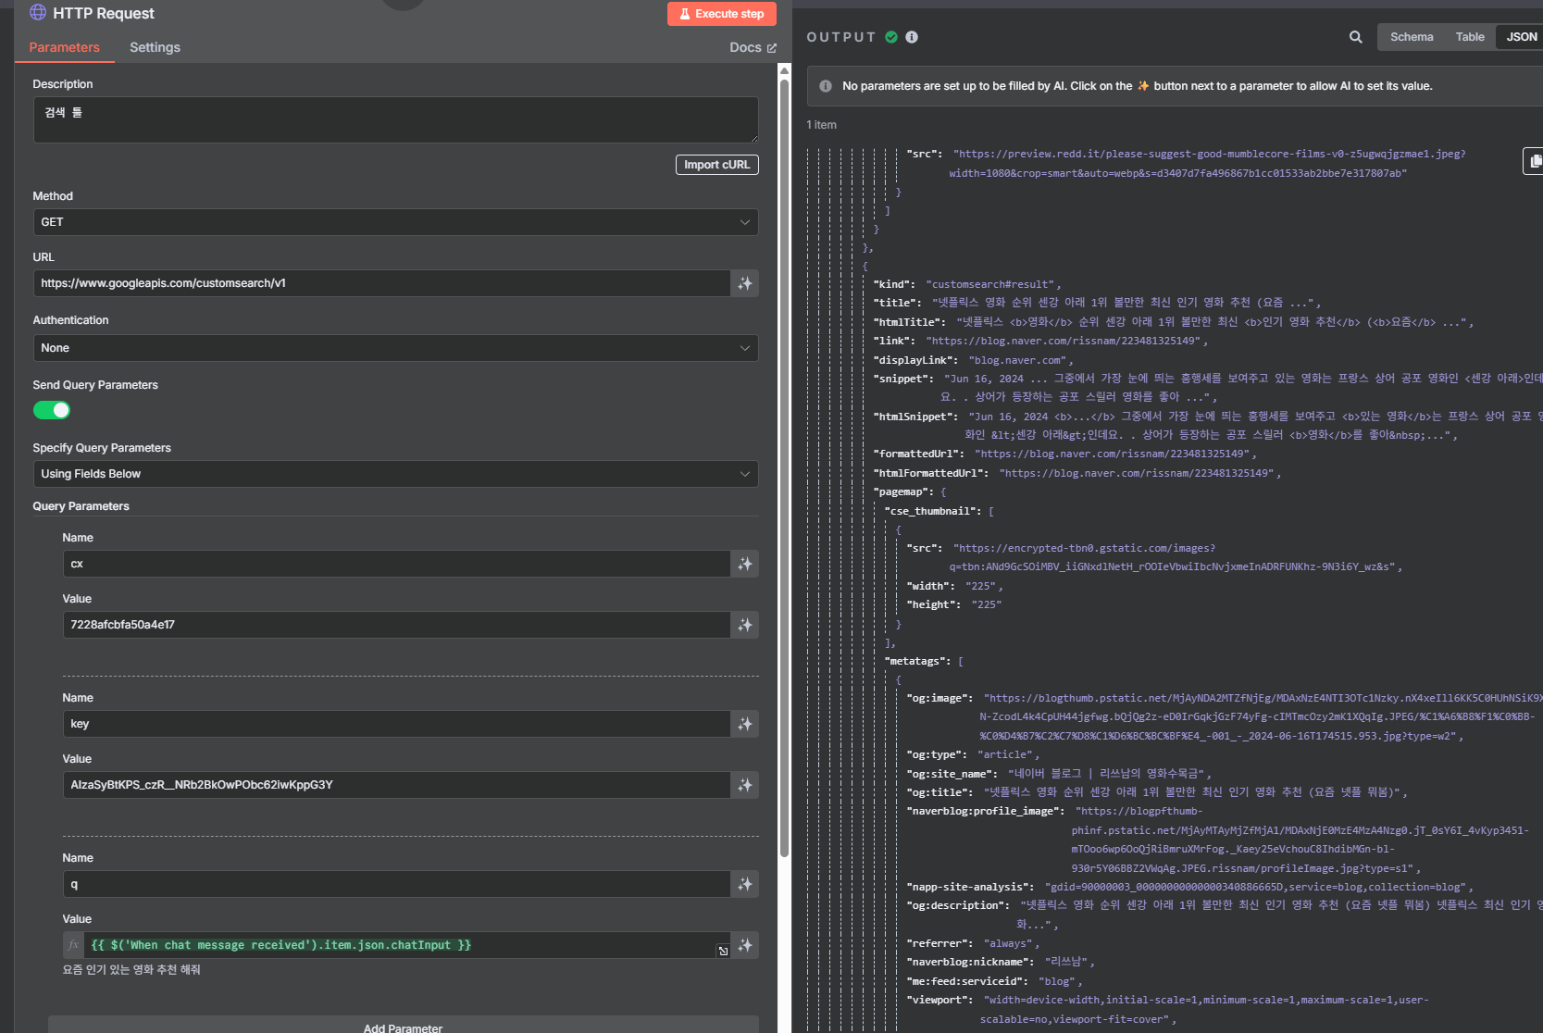Click the q parameter name field

click(397, 884)
